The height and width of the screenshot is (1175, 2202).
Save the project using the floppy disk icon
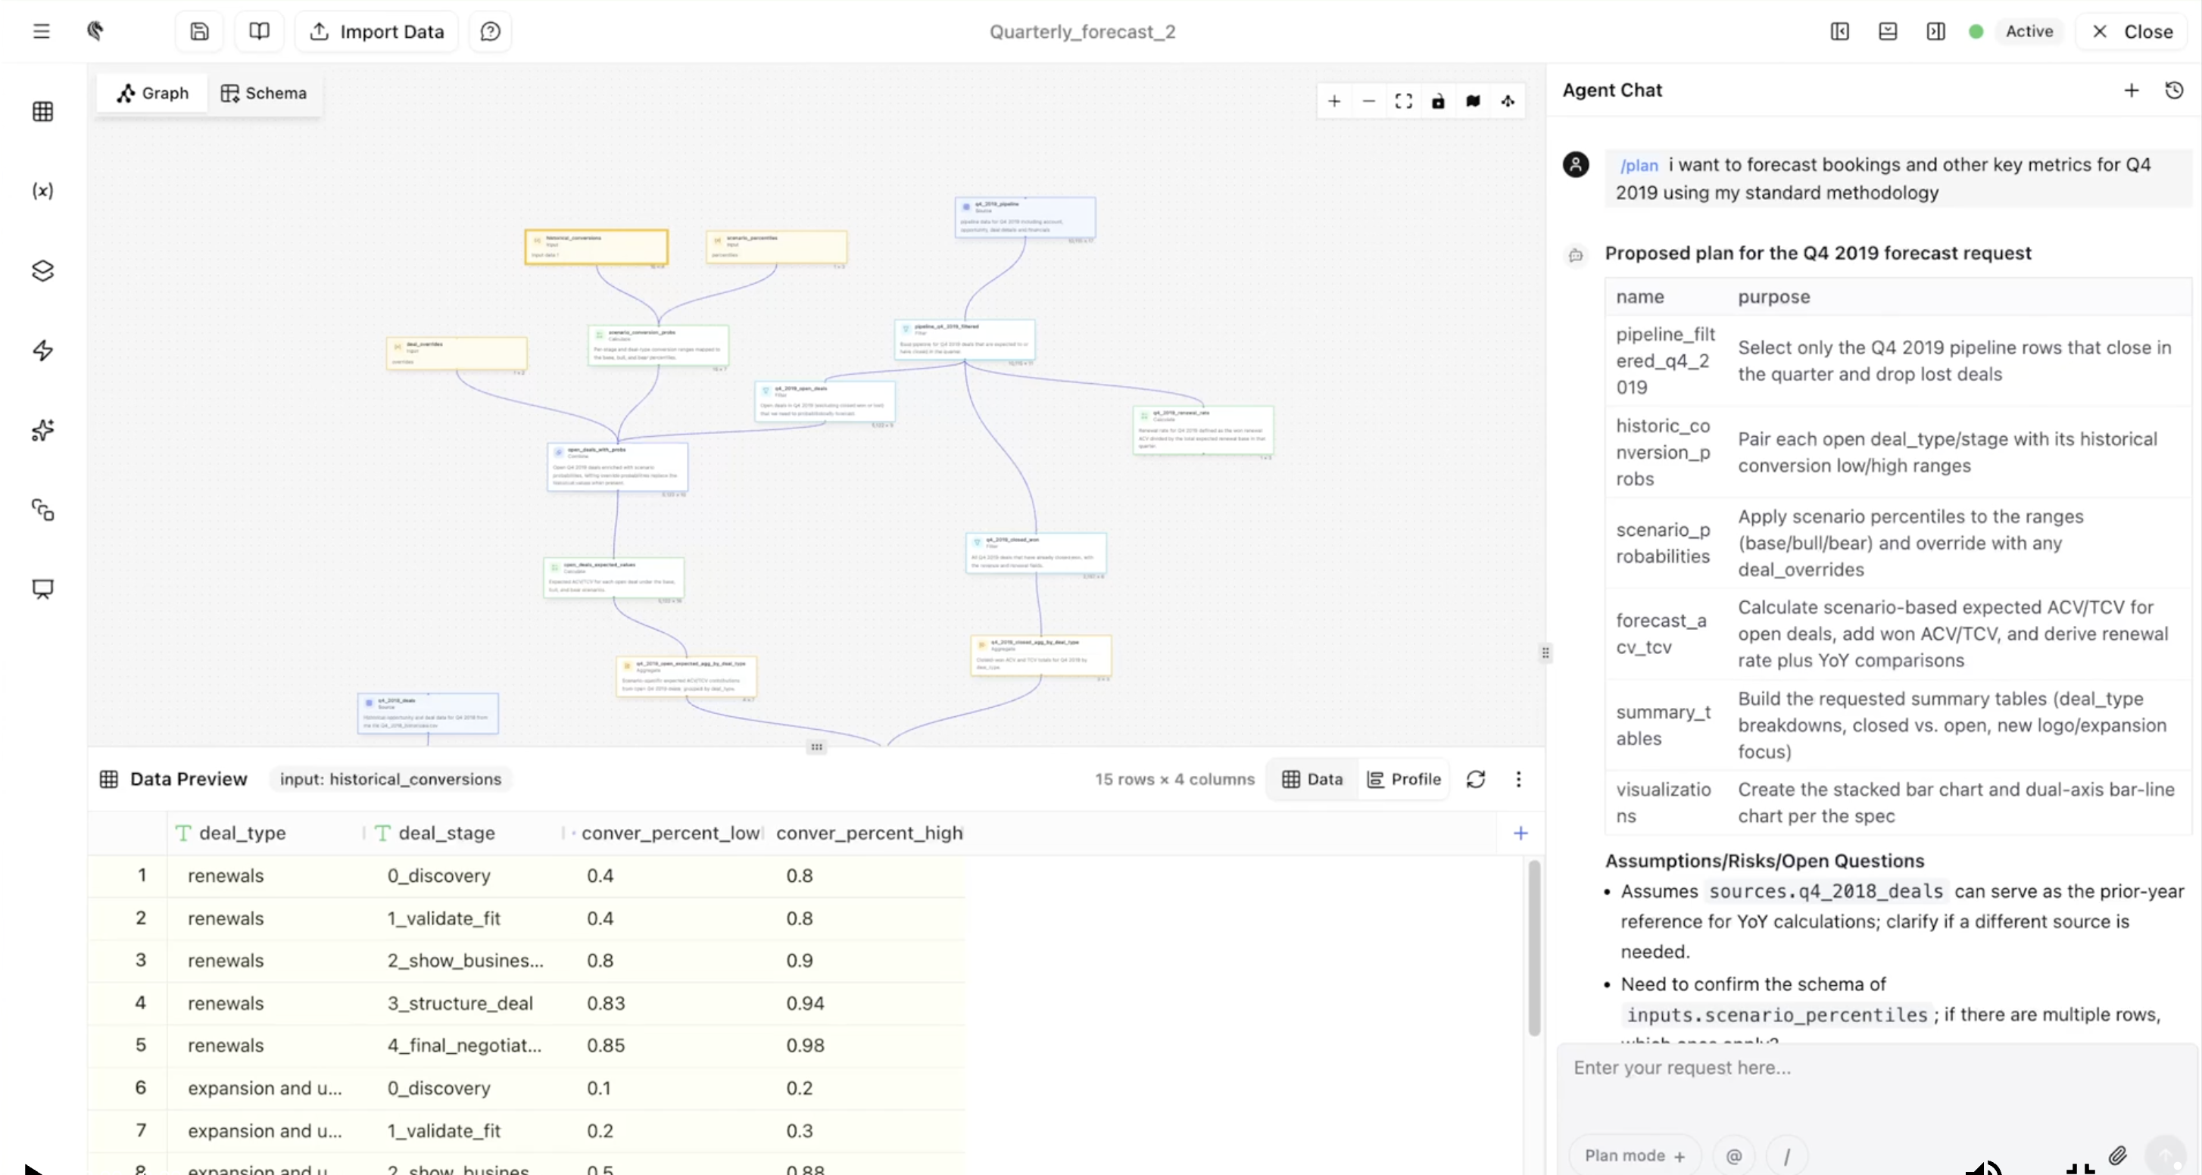198,32
